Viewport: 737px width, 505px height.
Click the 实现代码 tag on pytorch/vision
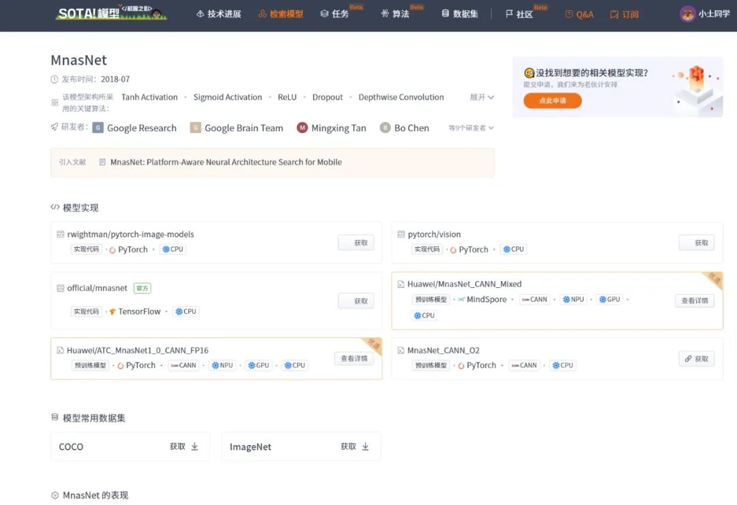tap(427, 249)
